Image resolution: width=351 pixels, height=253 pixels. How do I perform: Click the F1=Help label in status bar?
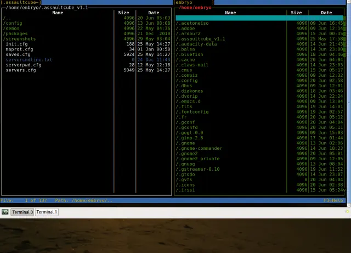click(333, 200)
